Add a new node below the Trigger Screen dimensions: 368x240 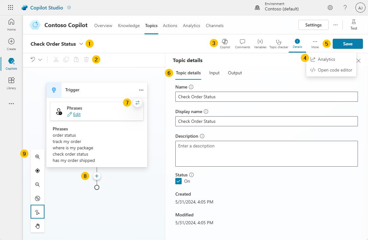pos(96,176)
